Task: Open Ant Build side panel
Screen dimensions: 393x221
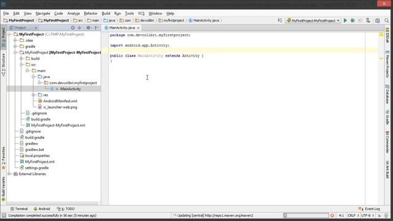Action: coord(387,169)
